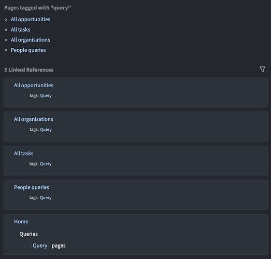Open All organisations reference card title
The height and width of the screenshot is (259, 271).
(x=34, y=119)
